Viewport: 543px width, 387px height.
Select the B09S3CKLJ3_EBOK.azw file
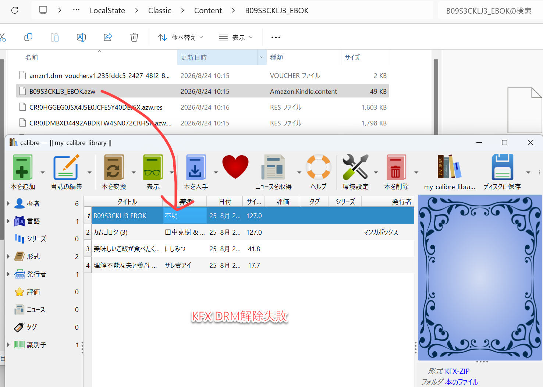(203, 91)
